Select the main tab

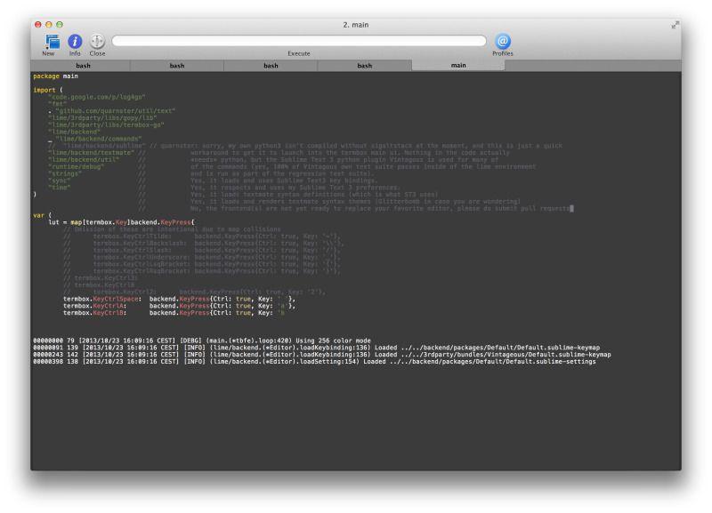point(458,65)
